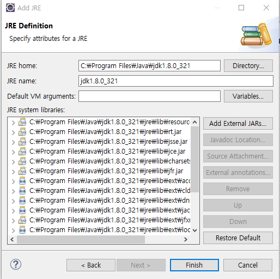
Task: Click into the JRE name field
Action: [176, 81]
